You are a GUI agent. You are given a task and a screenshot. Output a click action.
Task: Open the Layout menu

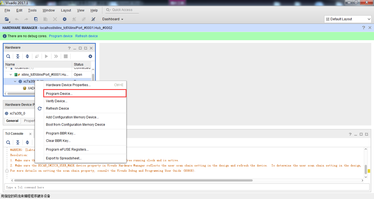pos(66,10)
